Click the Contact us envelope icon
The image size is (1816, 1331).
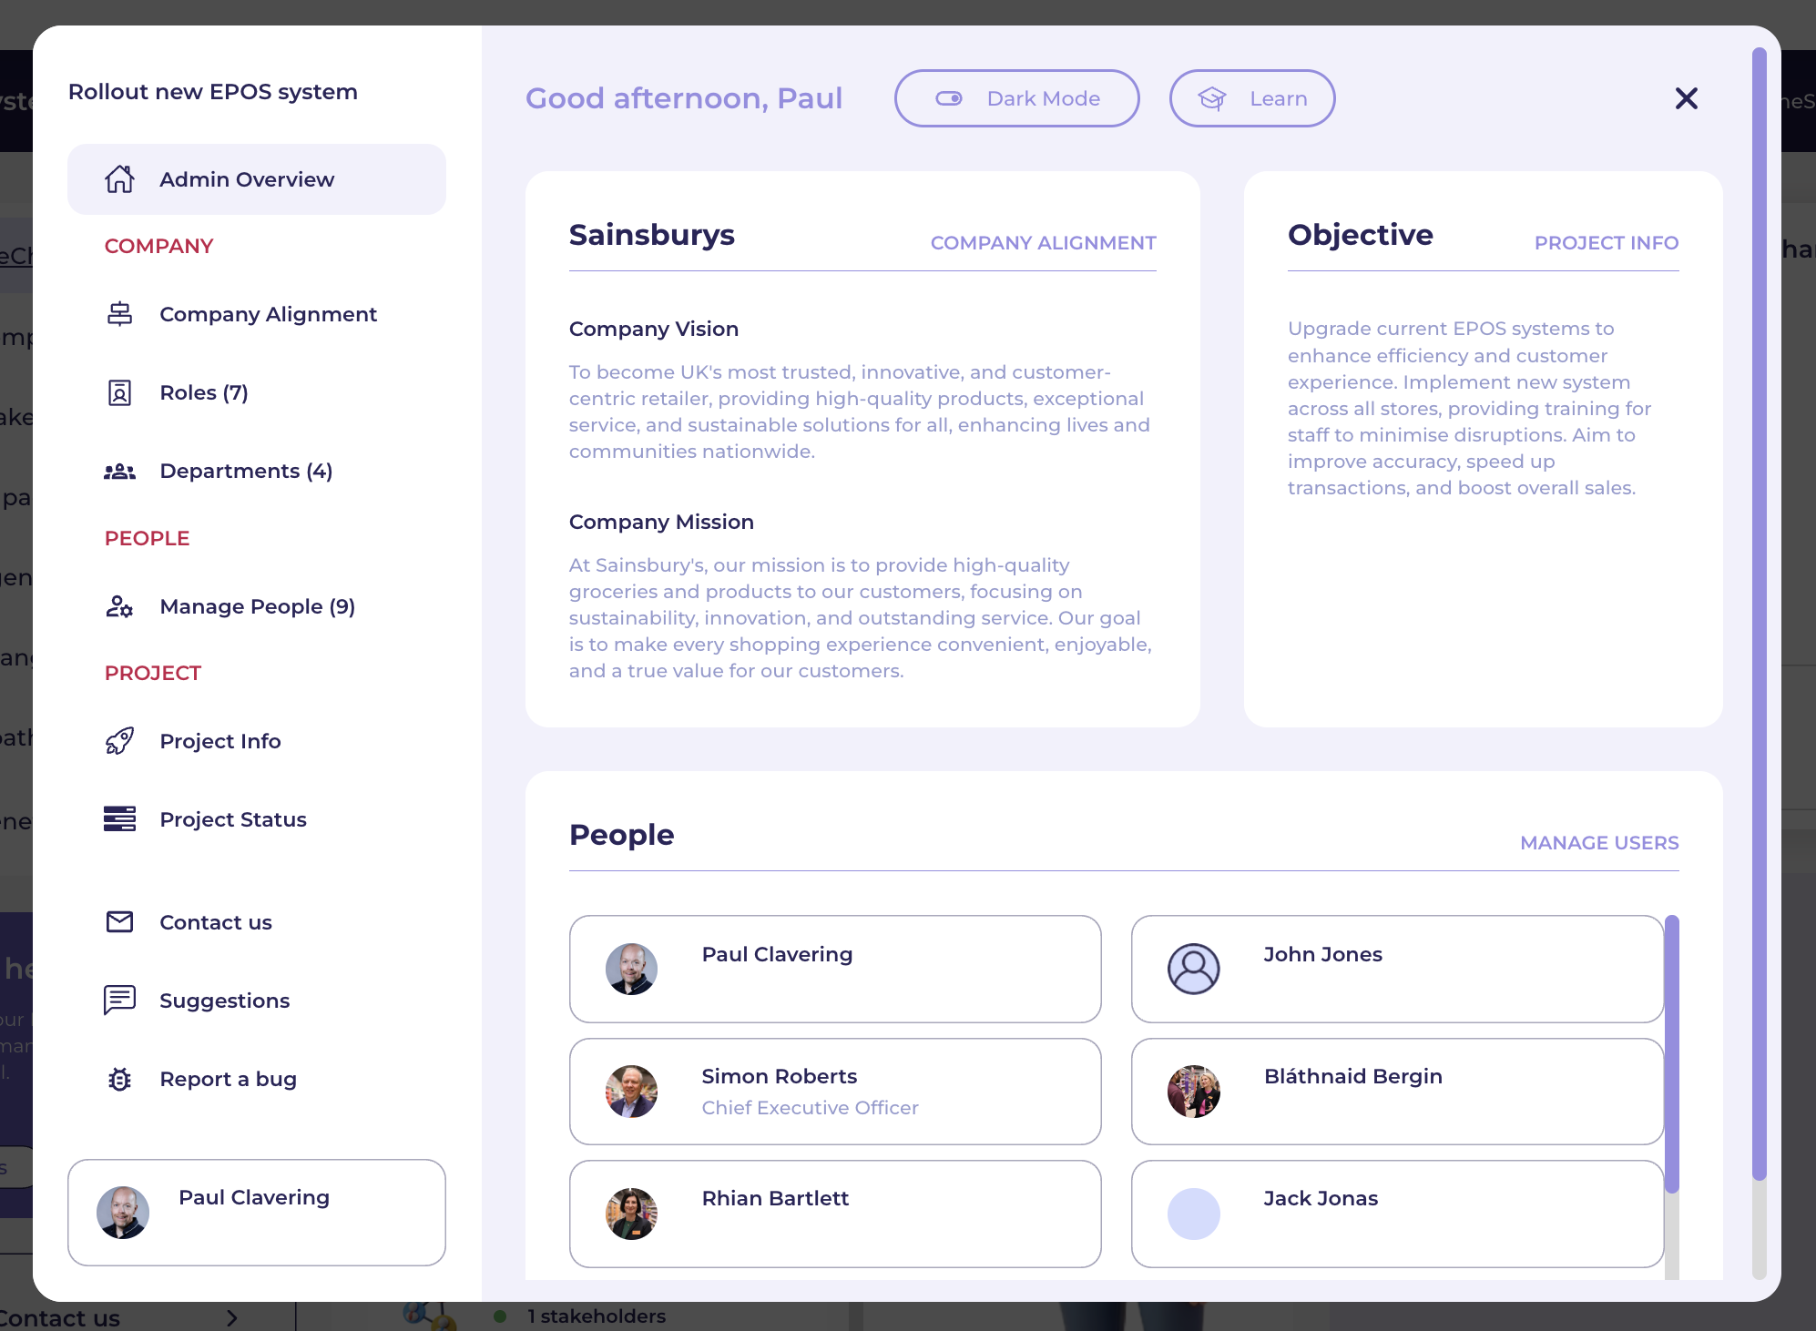click(119, 922)
